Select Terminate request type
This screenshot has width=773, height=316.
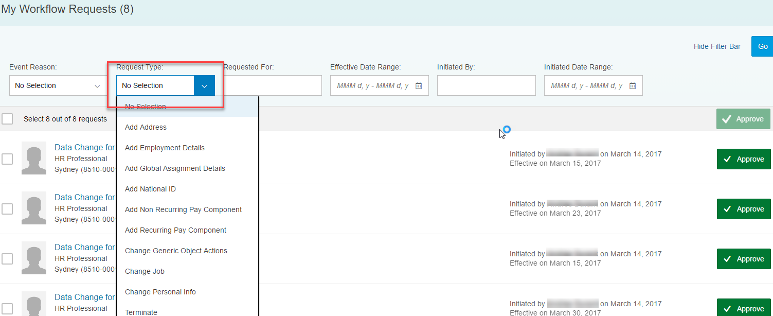188,309
